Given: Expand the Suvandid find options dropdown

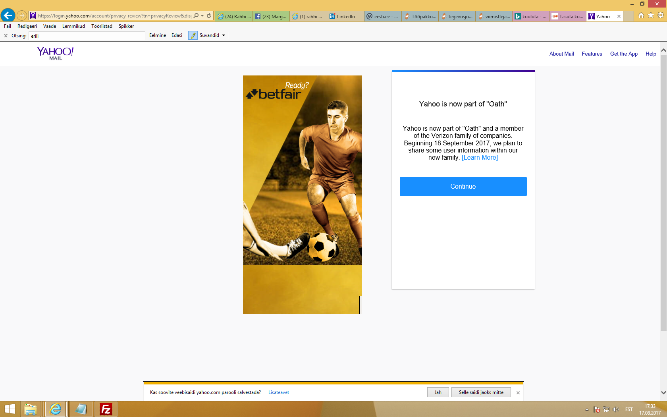Looking at the screenshot, I should pyautogui.click(x=224, y=35).
